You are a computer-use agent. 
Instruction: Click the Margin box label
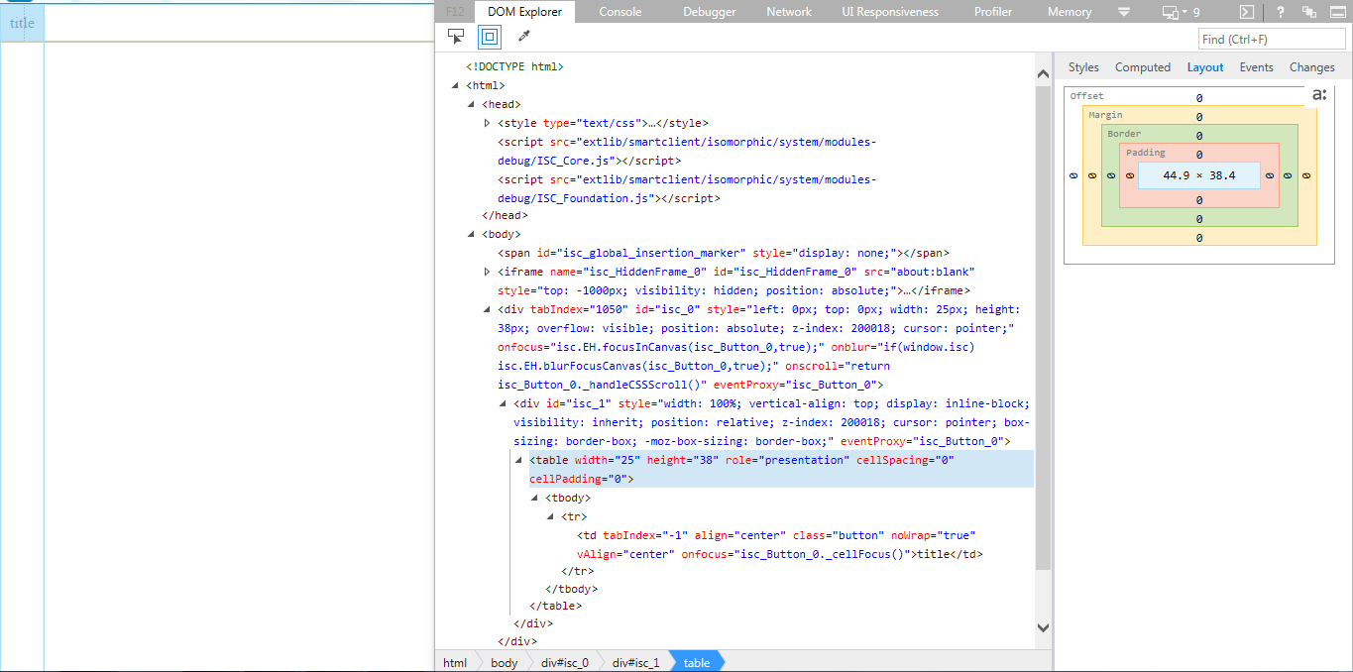[x=1105, y=115]
